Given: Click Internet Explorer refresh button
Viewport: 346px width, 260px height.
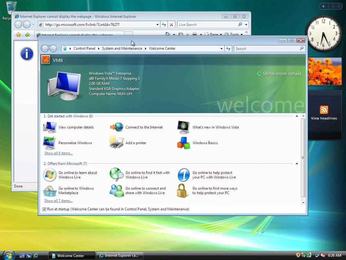Looking at the screenshot, I should (164, 25).
